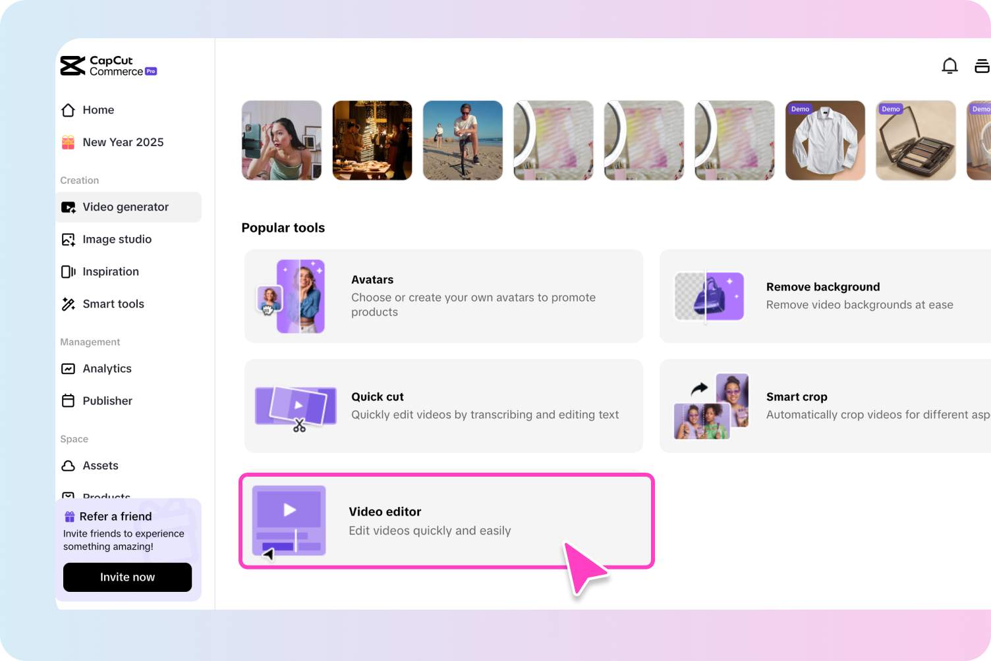Click 'Quickly edit videos by transcribing' description

tap(485, 415)
